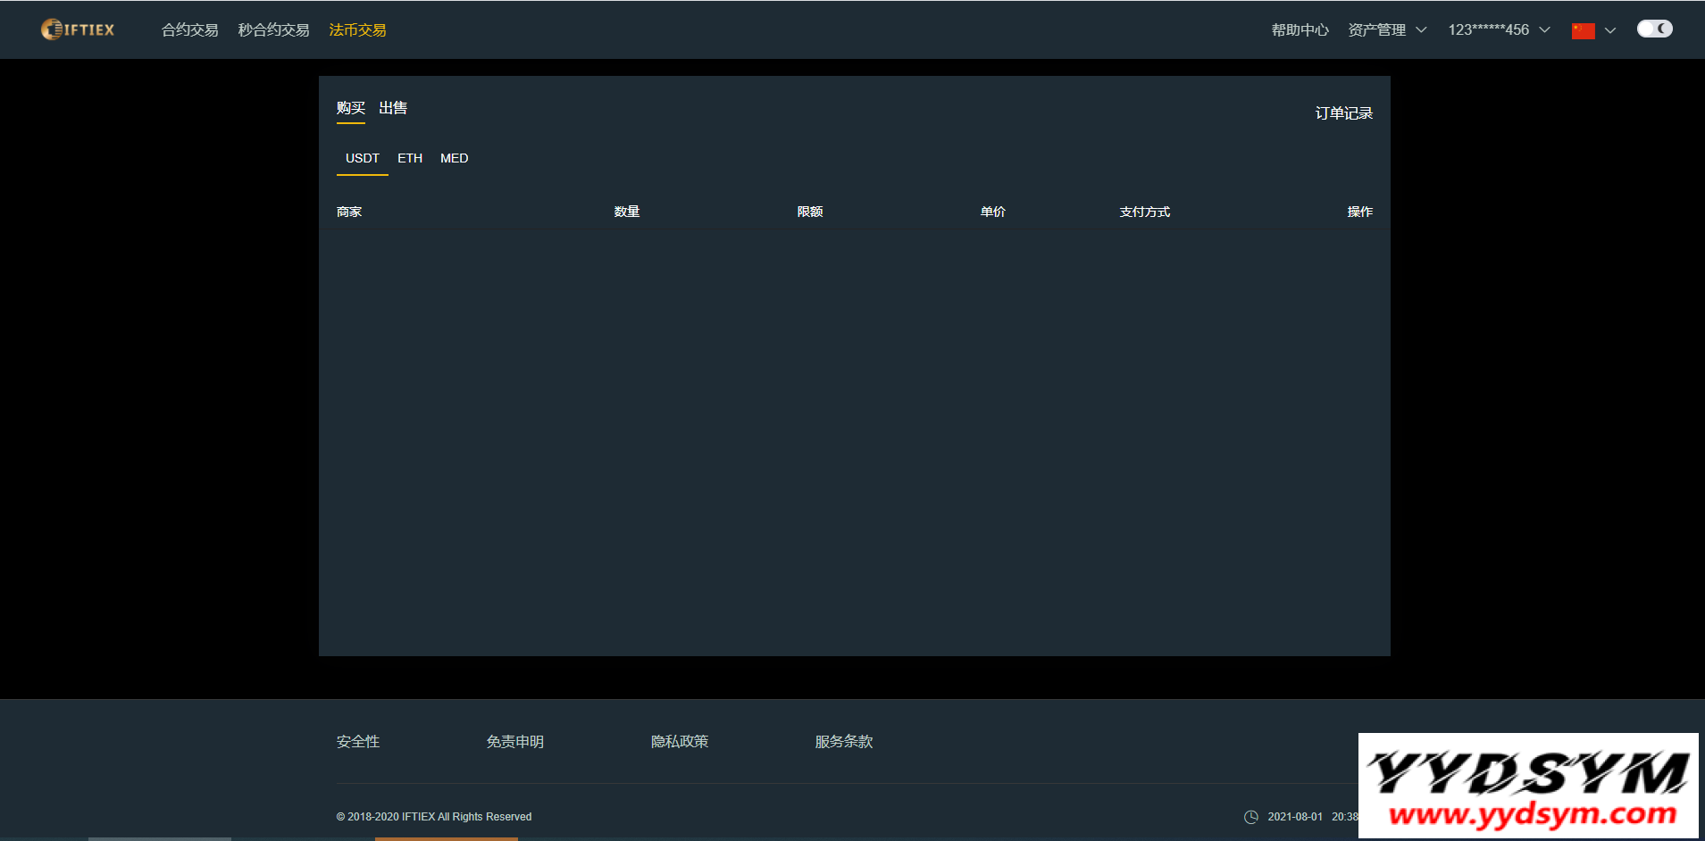Expand the 资产管理 dropdown menu

[x=1387, y=30]
